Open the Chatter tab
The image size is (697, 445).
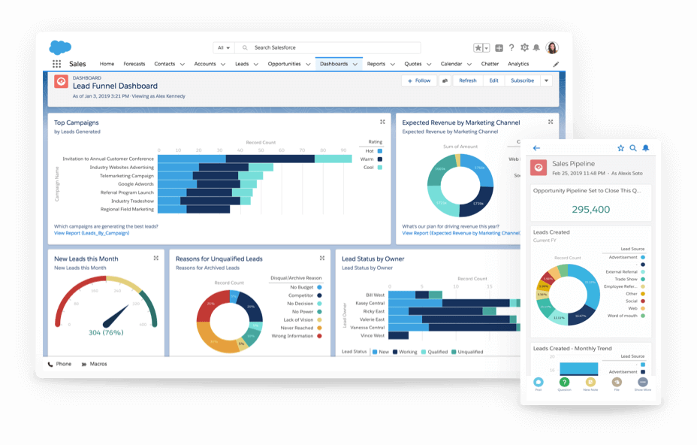[x=490, y=64]
